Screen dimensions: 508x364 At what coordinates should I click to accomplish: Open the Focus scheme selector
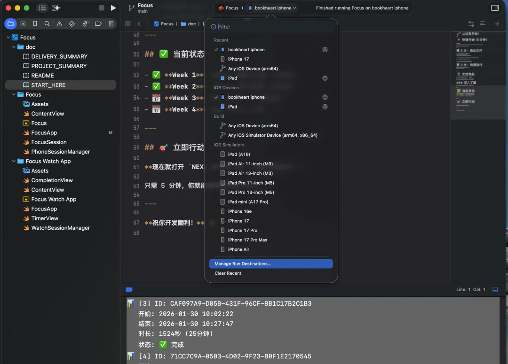coord(229,8)
